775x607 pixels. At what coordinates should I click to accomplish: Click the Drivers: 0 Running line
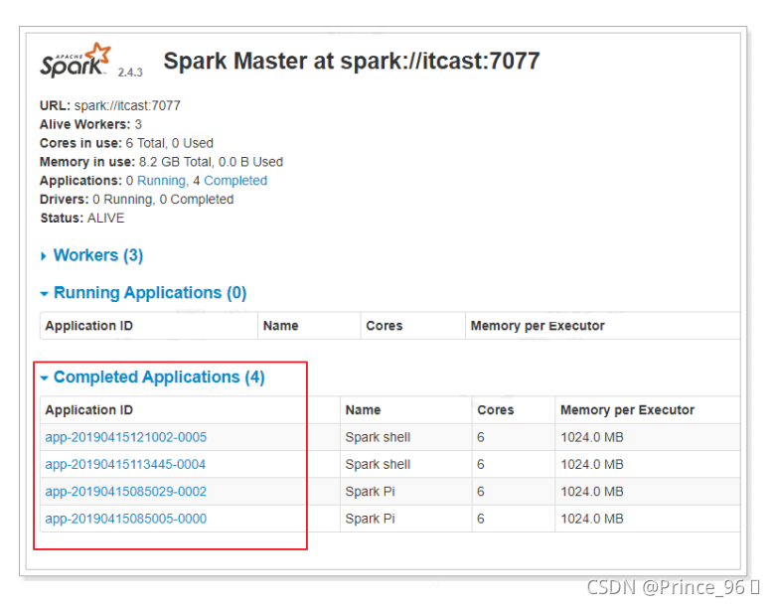click(x=136, y=200)
